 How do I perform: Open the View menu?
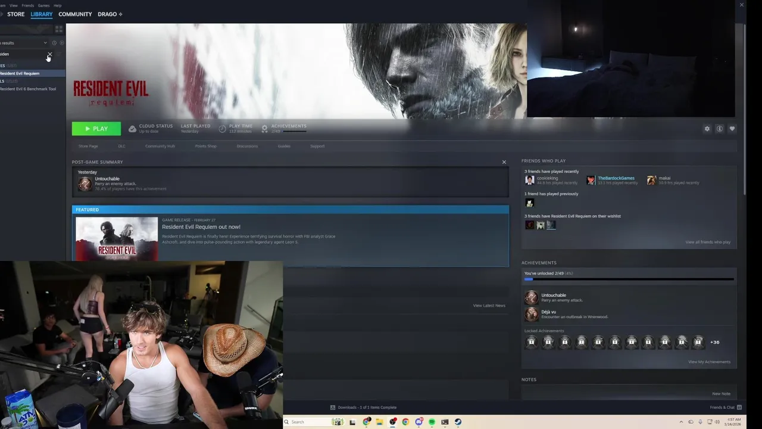(x=14, y=5)
